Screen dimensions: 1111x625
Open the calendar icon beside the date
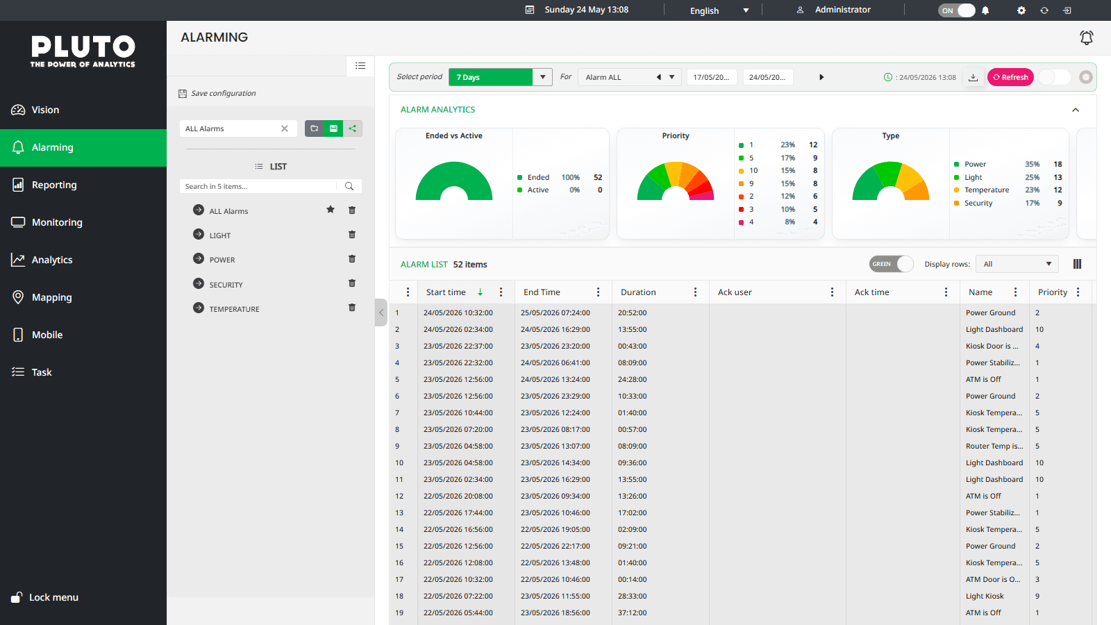tap(530, 10)
